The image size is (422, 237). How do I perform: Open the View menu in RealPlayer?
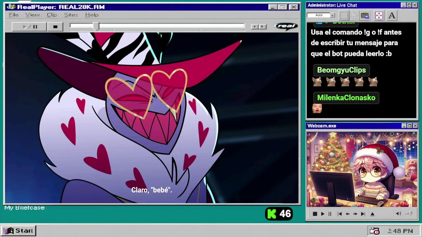point(32,15)
